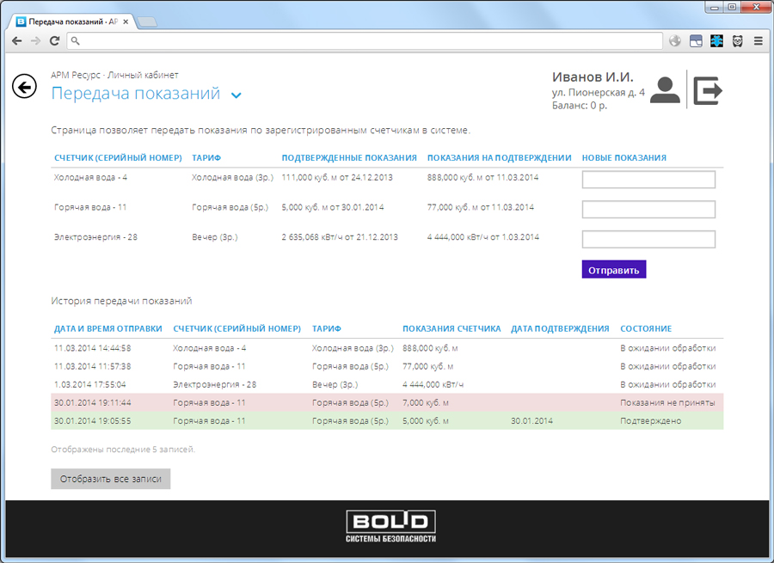Open a new browser tab
Image resolution: width=774 pixels, height=563 pixels.
coord(147,21)
